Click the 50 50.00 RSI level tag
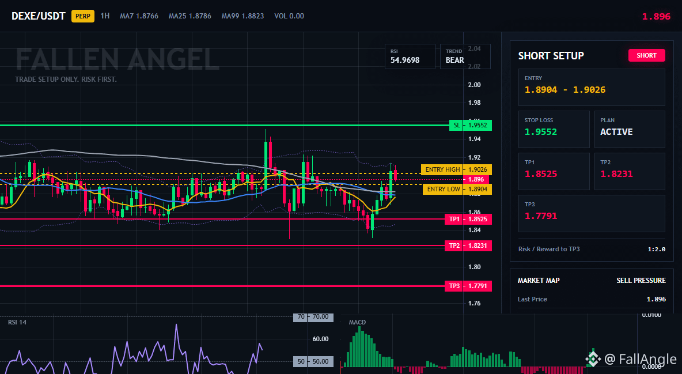Image resolution: width=682 pixels, height=374 pixels. (313, 361)
